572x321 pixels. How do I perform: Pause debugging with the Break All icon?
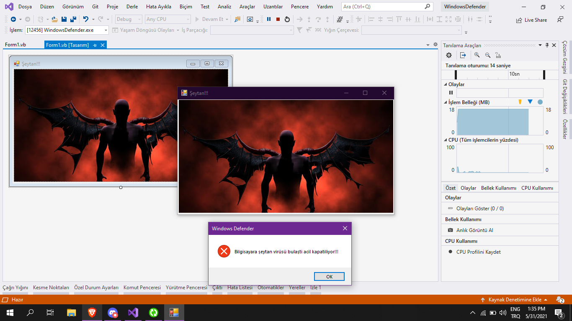coord(269,19)
